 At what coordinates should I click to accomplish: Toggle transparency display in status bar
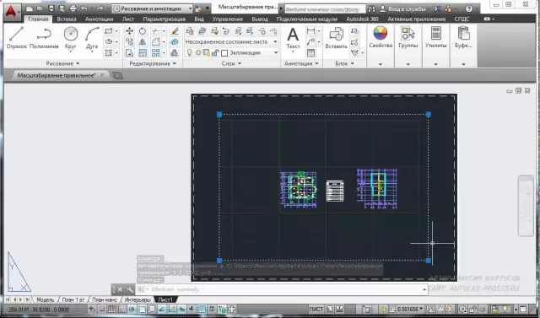click(202, 309)
